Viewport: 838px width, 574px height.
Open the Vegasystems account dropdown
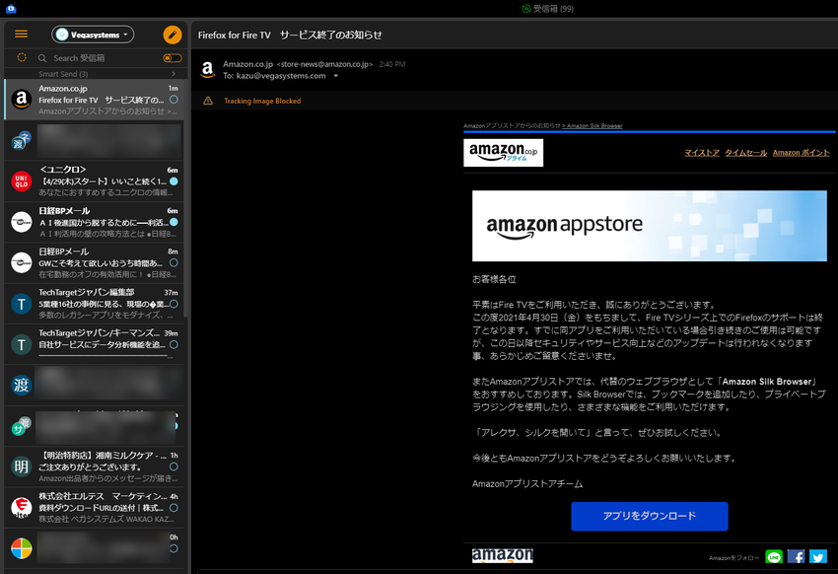pyautogui.click(x=93, y=35)
